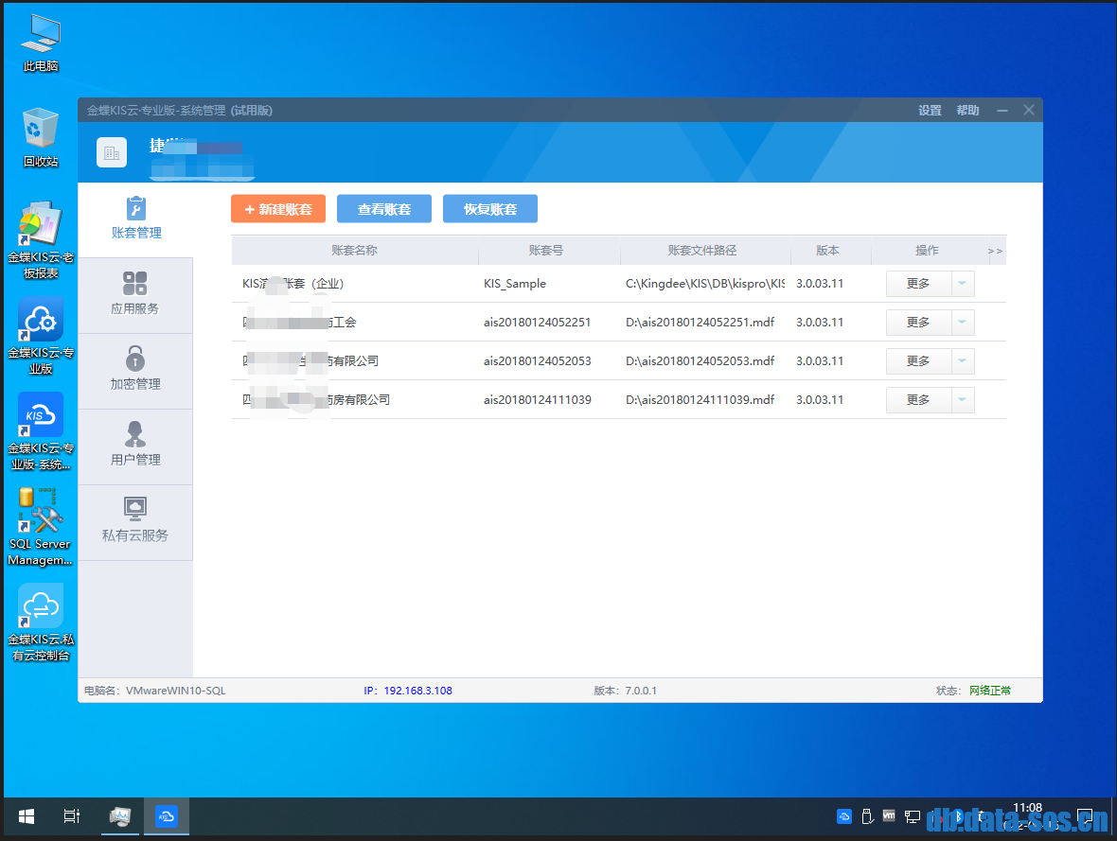The width and height of the screenshot is (1117, 841).
Task: Click path C:\Kingdee\KIS\DB\kispro cell
Action: point(705,284)
